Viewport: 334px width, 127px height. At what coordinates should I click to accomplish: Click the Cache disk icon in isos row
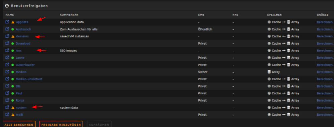click(269, 51)
